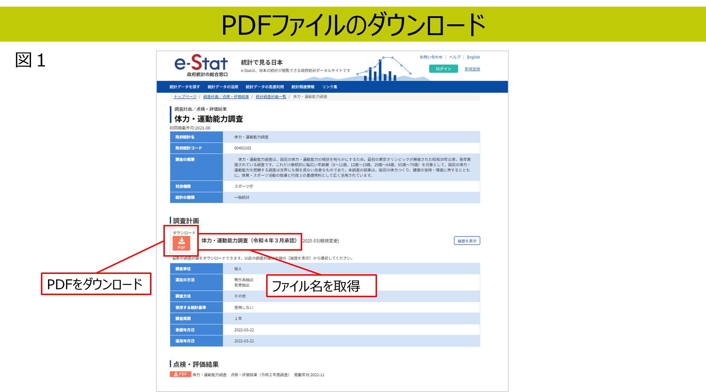Click the e-Stat logo
This screenshot has height=392, width=706.
click(201, 65)
